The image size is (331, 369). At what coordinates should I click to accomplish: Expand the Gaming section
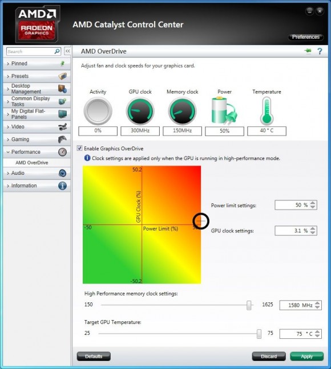pos(37,140)
